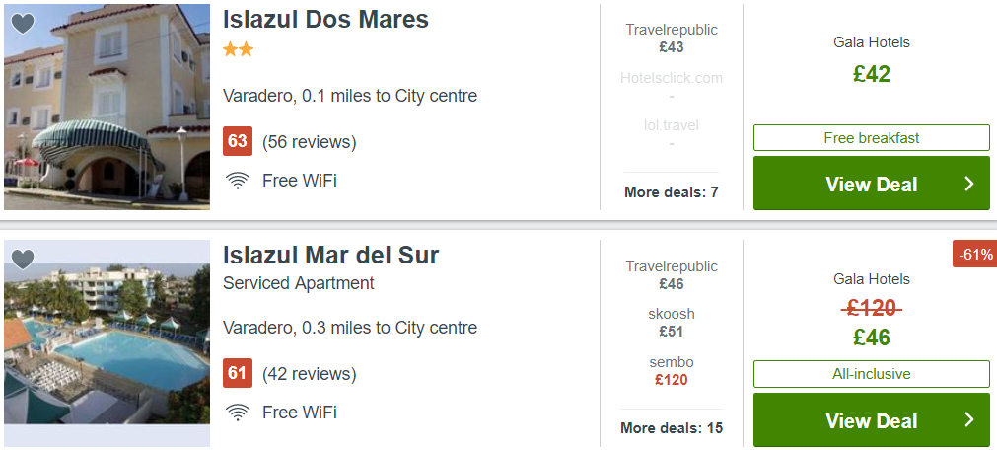
Task: Click the two-star rating of Islazul Dos Mares
Action: pos(238,49)
